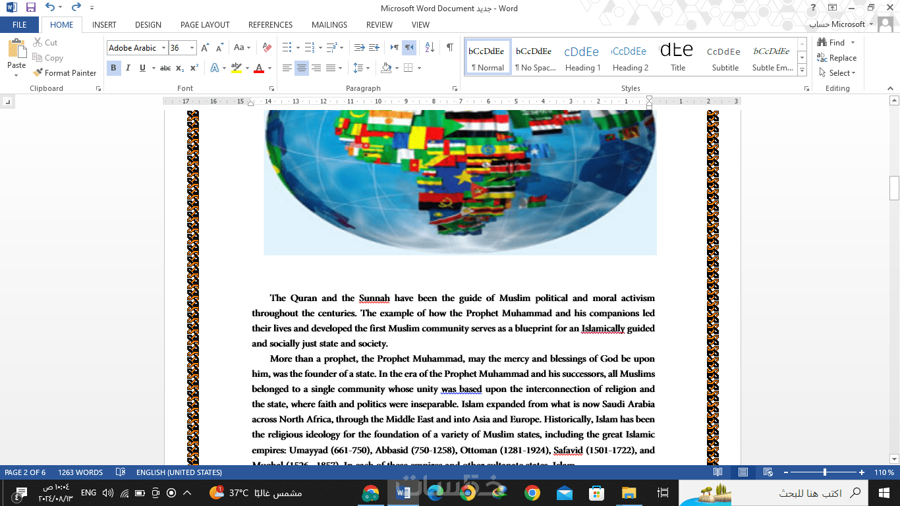The width and height of the screenshot is (900, 506).
Task: Decrease the paragraph indent
Action: point(359,48)
